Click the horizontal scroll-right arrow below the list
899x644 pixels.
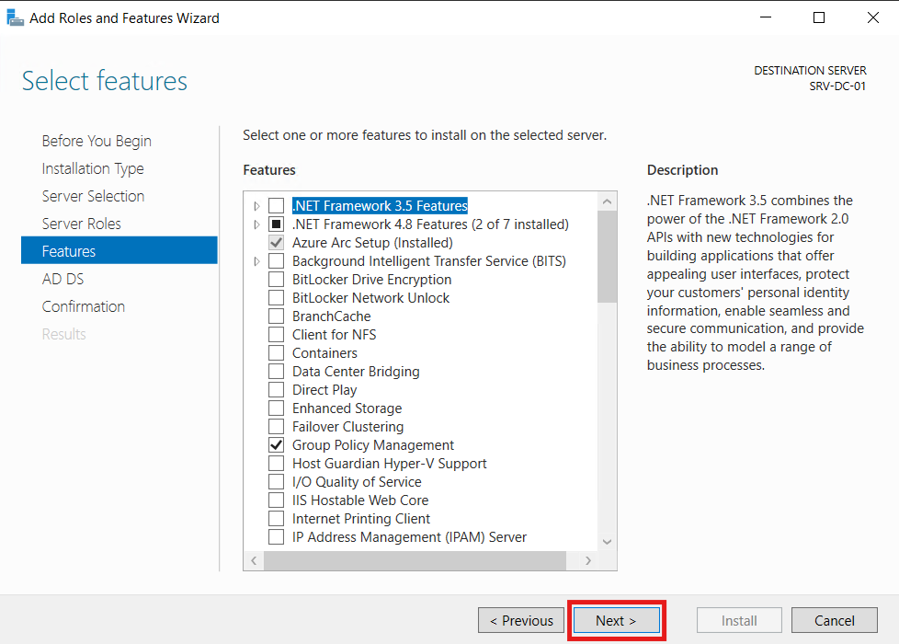(x=588, y=559)
